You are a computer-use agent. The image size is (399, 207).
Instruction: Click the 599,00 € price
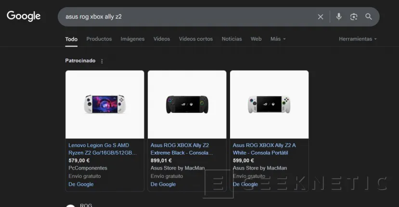pos(243,160)
